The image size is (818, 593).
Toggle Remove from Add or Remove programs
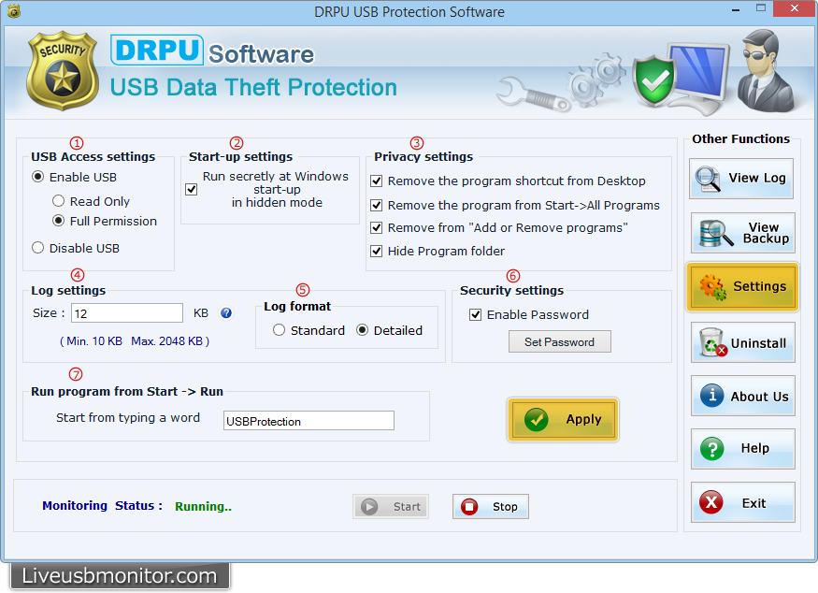tap(376, 228)
